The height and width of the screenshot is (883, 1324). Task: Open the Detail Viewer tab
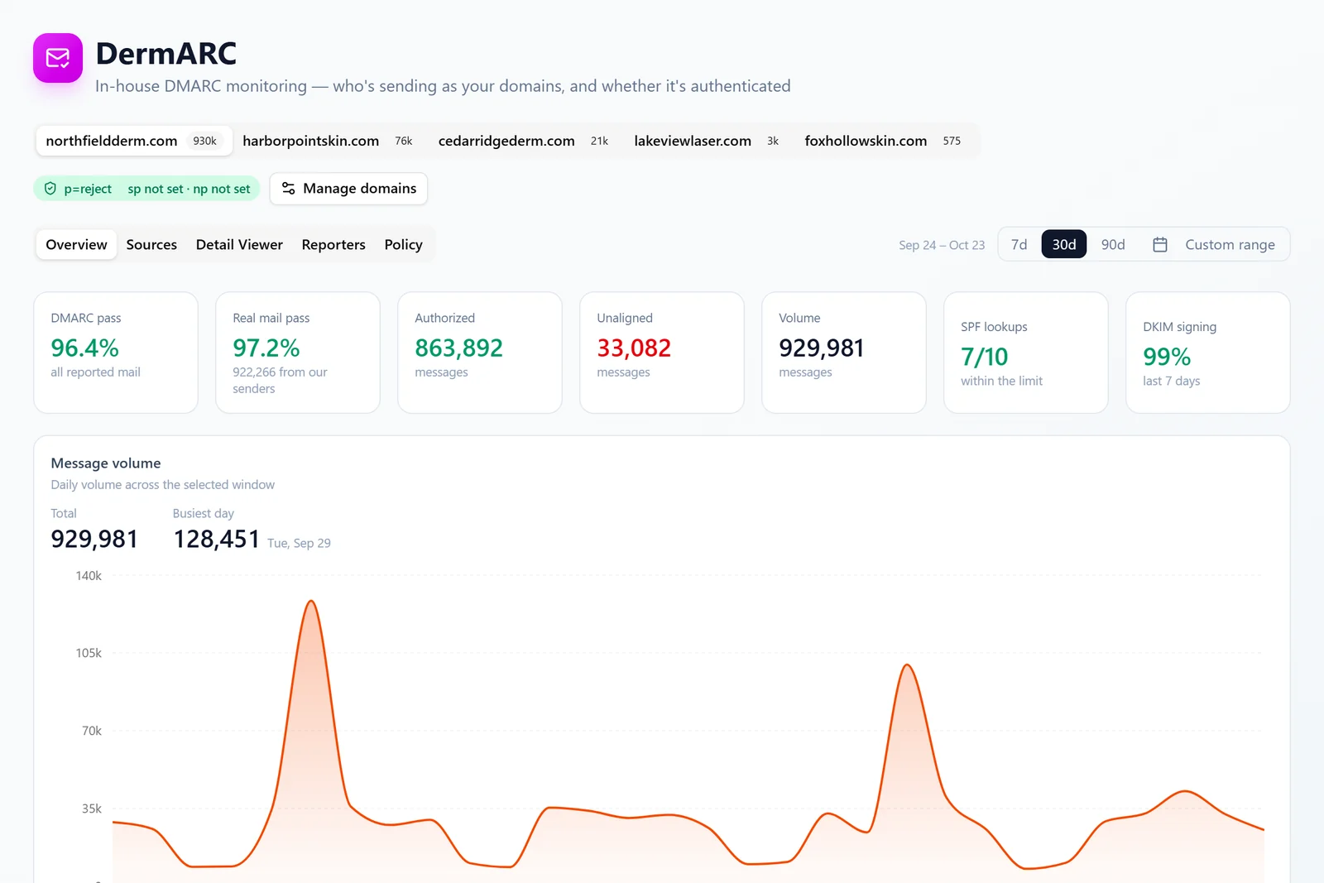[x=239, y=245]
